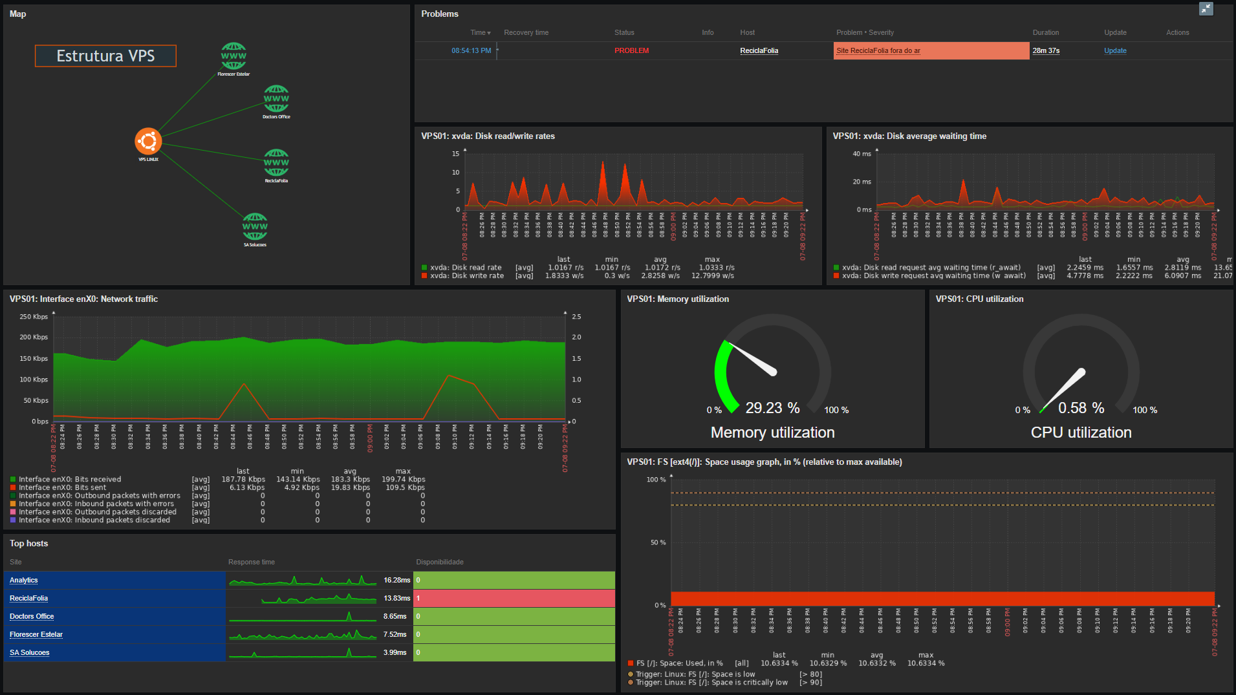This screenshot has height=695, width=1236.
Task: Click the SA Solucoes response time sparkline
Action: pos(303,652)
